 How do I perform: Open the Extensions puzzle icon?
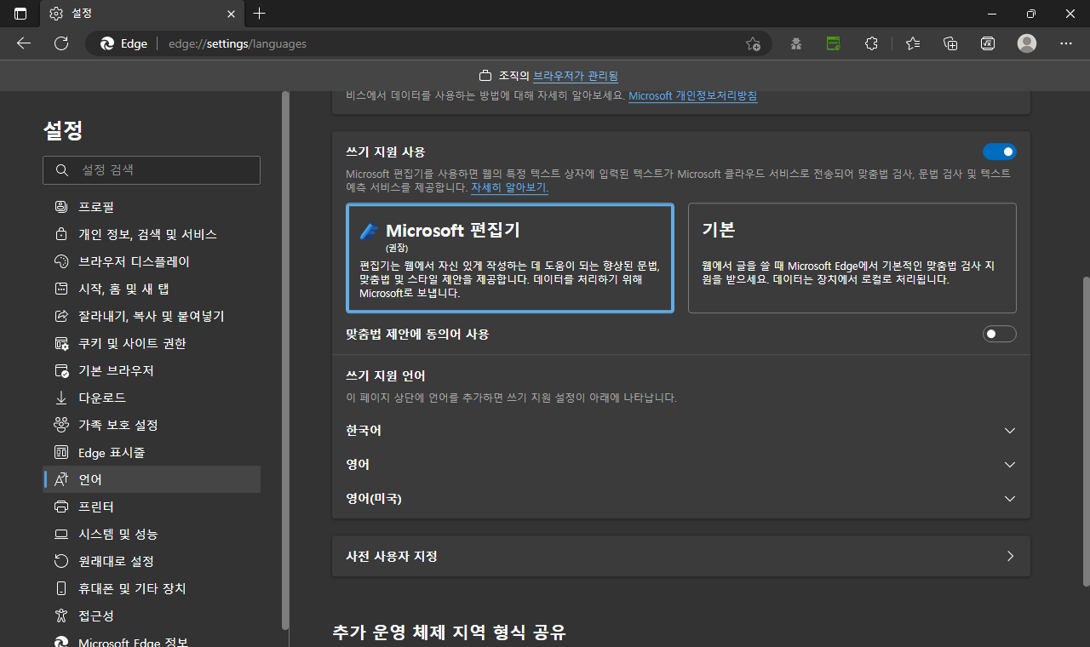pyautogui.click(x=871, y=43)
